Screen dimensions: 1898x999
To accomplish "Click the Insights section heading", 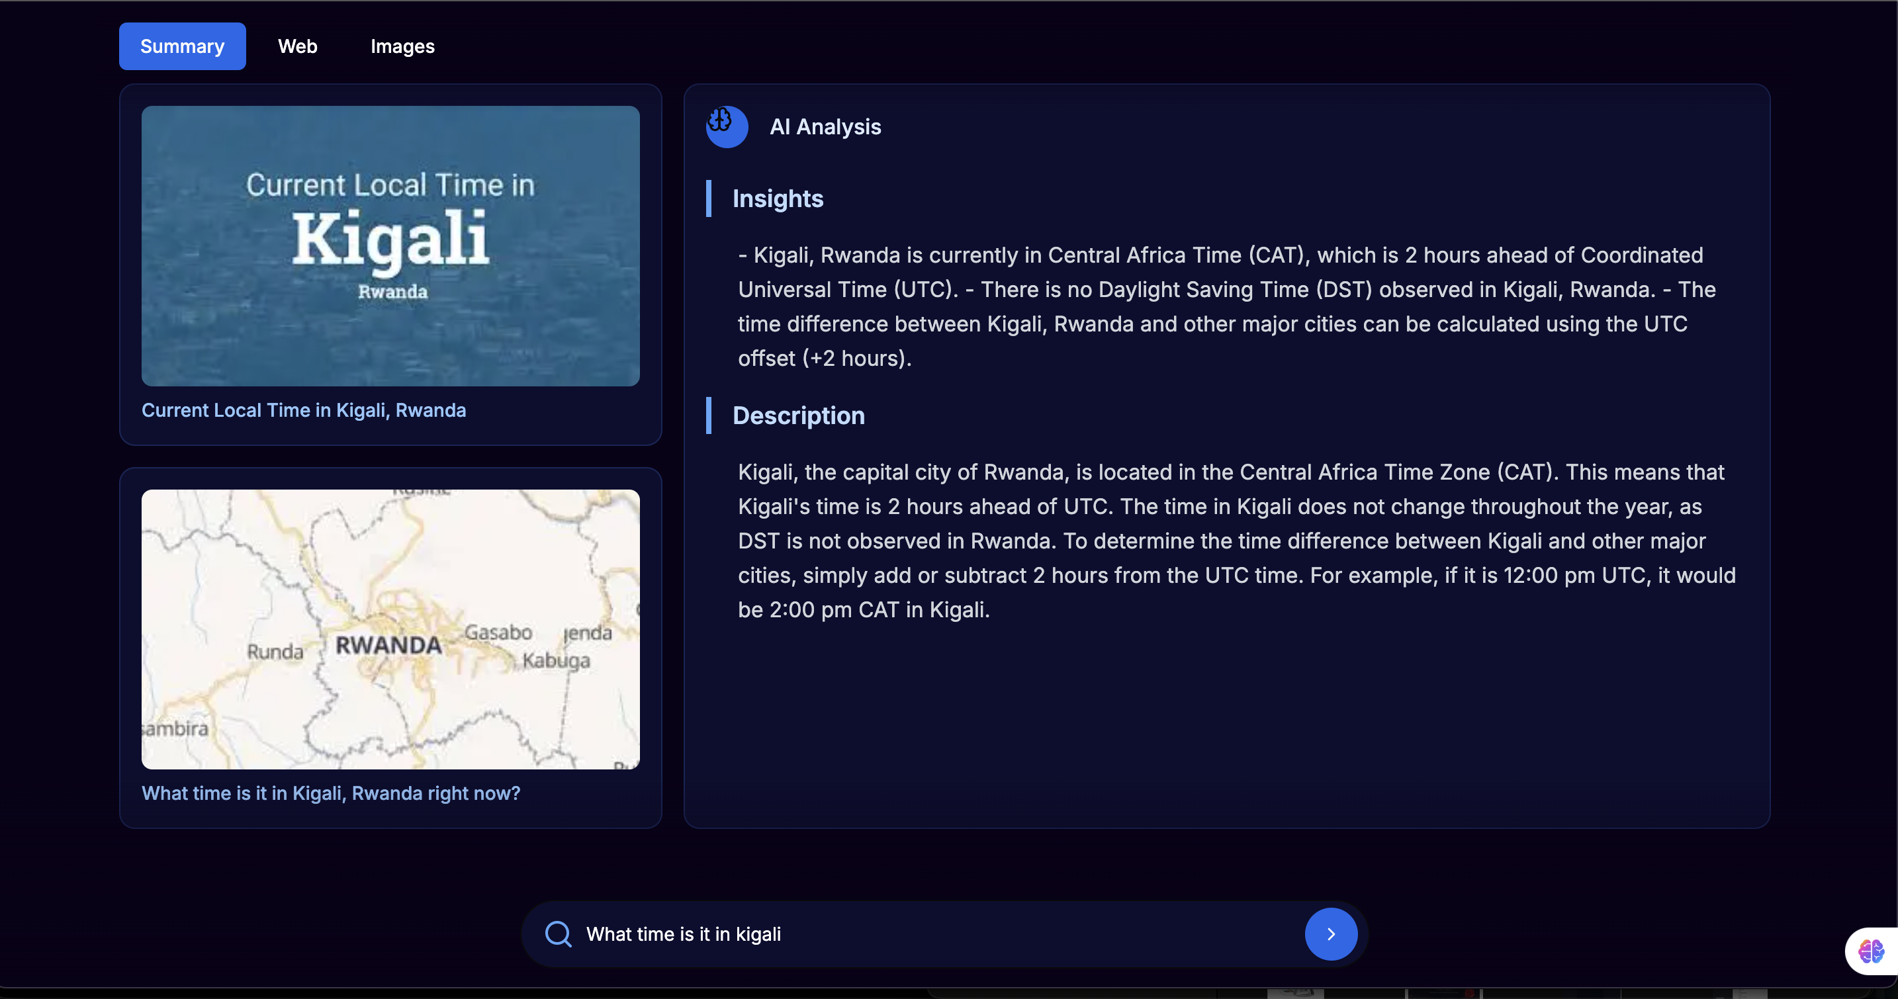I will [778, 199].
